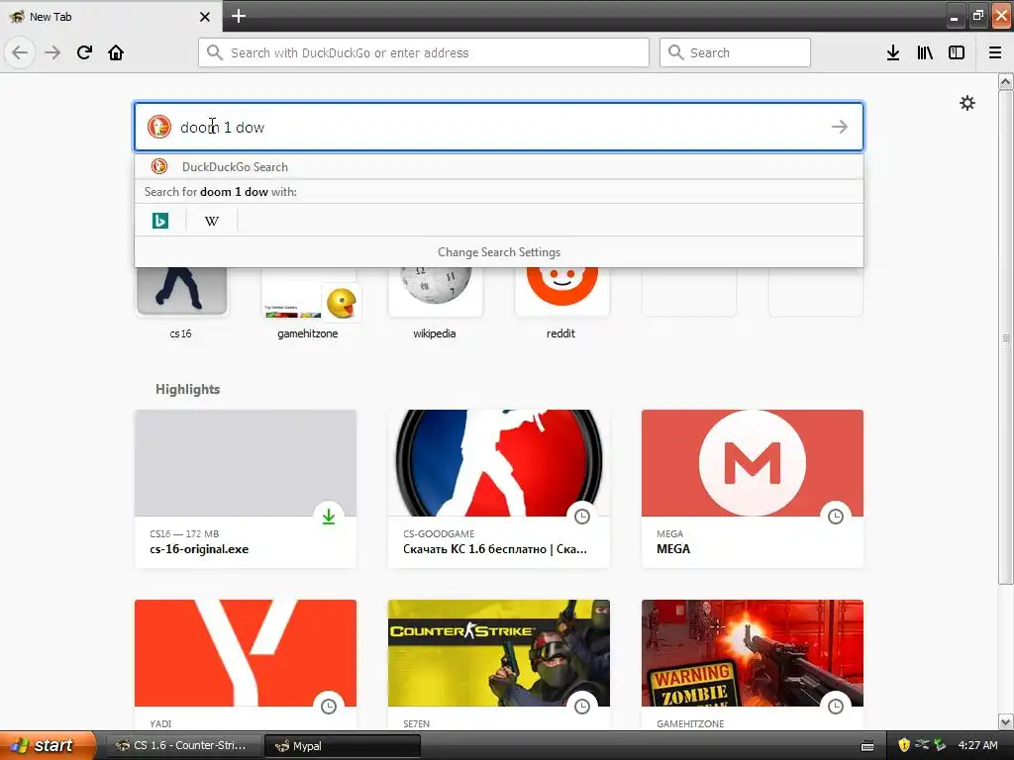The height and width of the screenshot is (760, 1014).
Task: Click the history clock badge on CS-GOODGAME card
Action: pos(582,517)
